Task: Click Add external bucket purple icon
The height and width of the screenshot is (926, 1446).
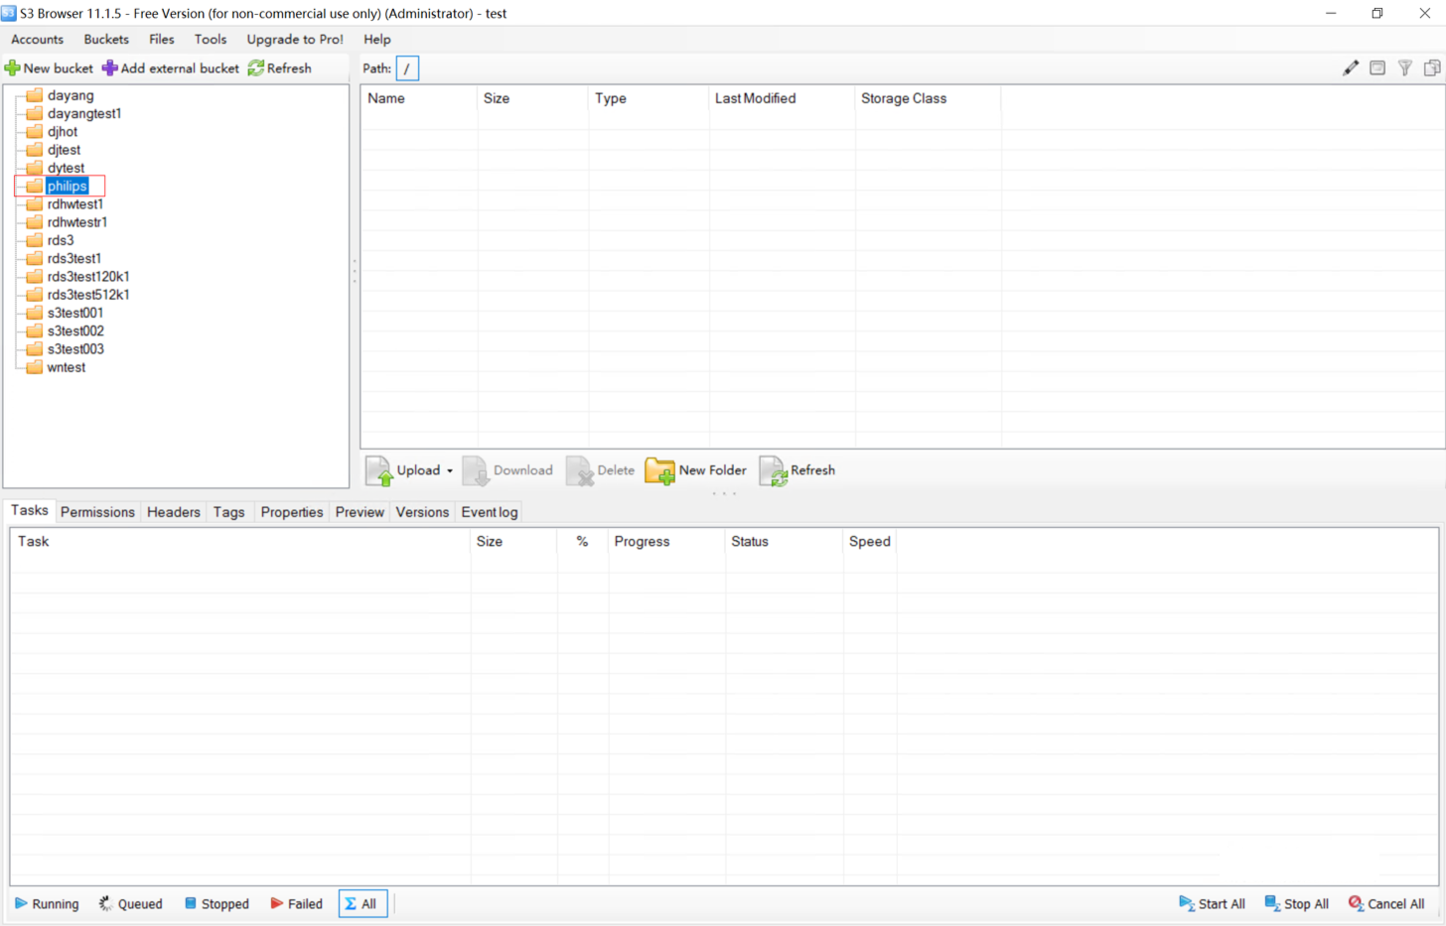Action: pyautogui.click(x=109, y=68)
